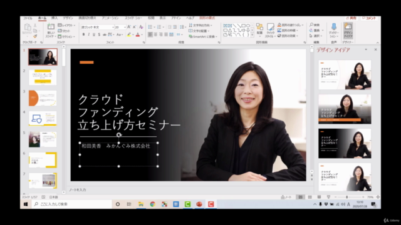This screenshot has height=225, width=401.
Task: Select the oval shape in shapes gallery
Action: pyautogui.click(x=248, y=26)
